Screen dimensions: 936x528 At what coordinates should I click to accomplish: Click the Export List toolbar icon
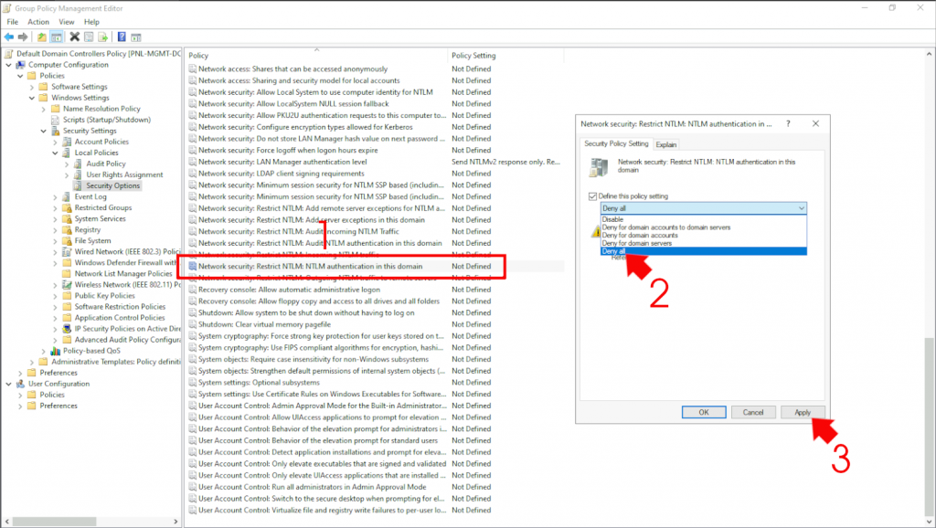[x=102, y=37]
